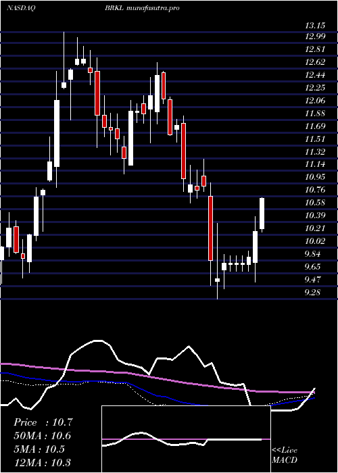Click the tall red candlestick dropping to 9.84
This screenshot has height=473, width=338.
[210, 228]
